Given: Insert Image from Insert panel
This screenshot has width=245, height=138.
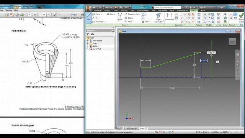Looking at the screenshot, I should (225, 15).
